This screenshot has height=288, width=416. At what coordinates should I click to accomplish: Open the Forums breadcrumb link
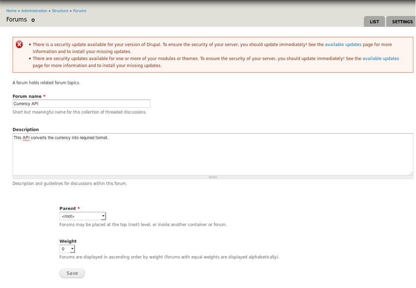coord(79,11)
